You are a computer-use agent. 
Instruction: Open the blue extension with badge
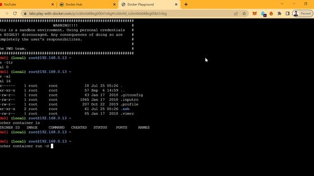pos(263,14)
